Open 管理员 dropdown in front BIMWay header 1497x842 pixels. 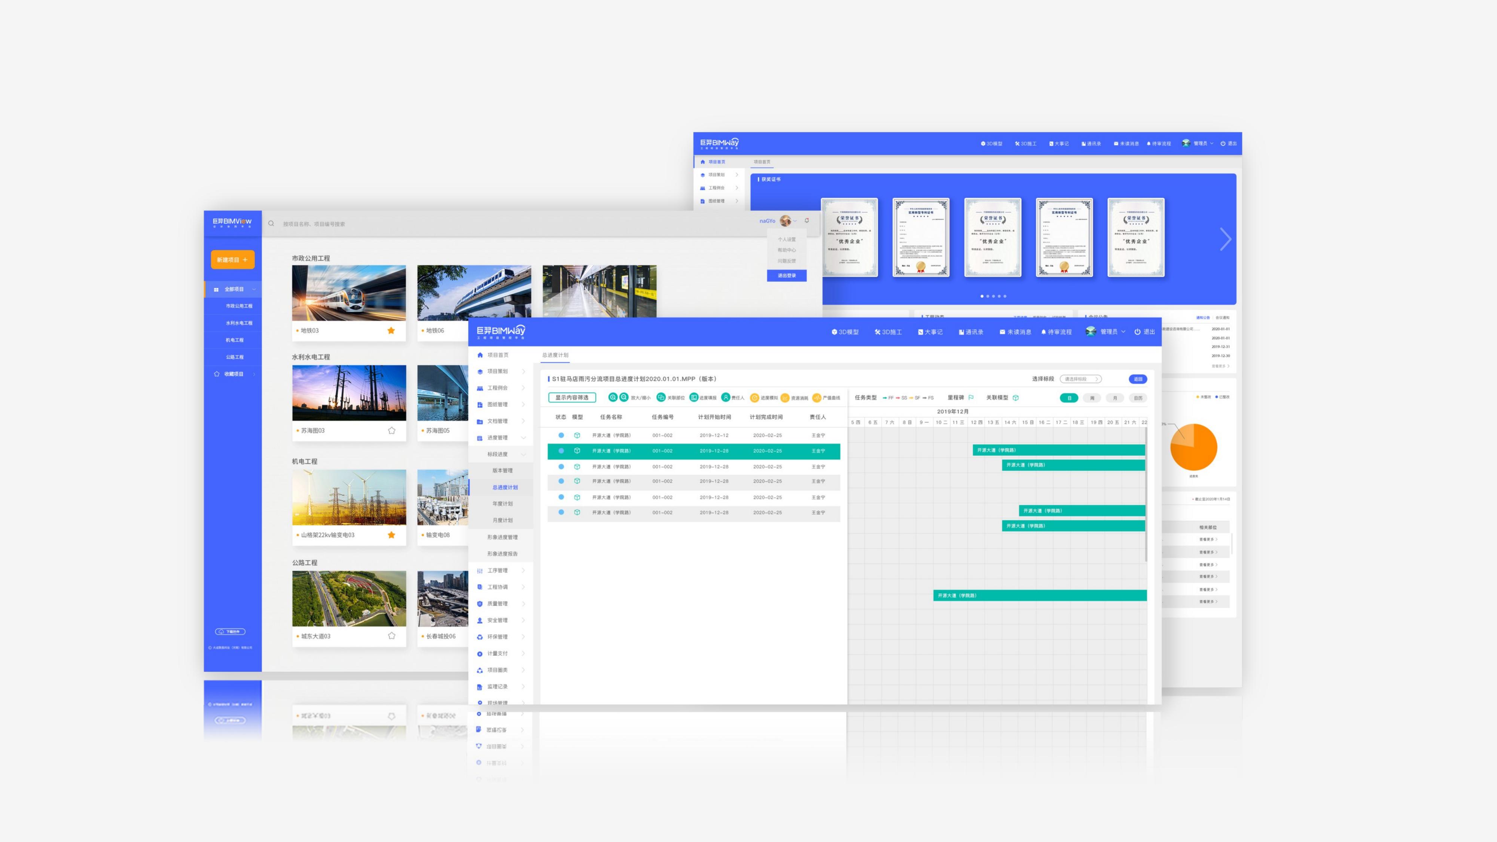pyautogui.click(x=1106, y=332)
